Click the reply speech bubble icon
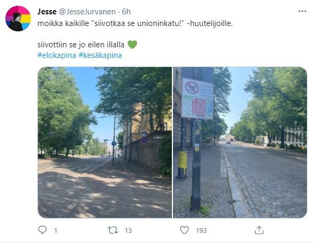 42,230
